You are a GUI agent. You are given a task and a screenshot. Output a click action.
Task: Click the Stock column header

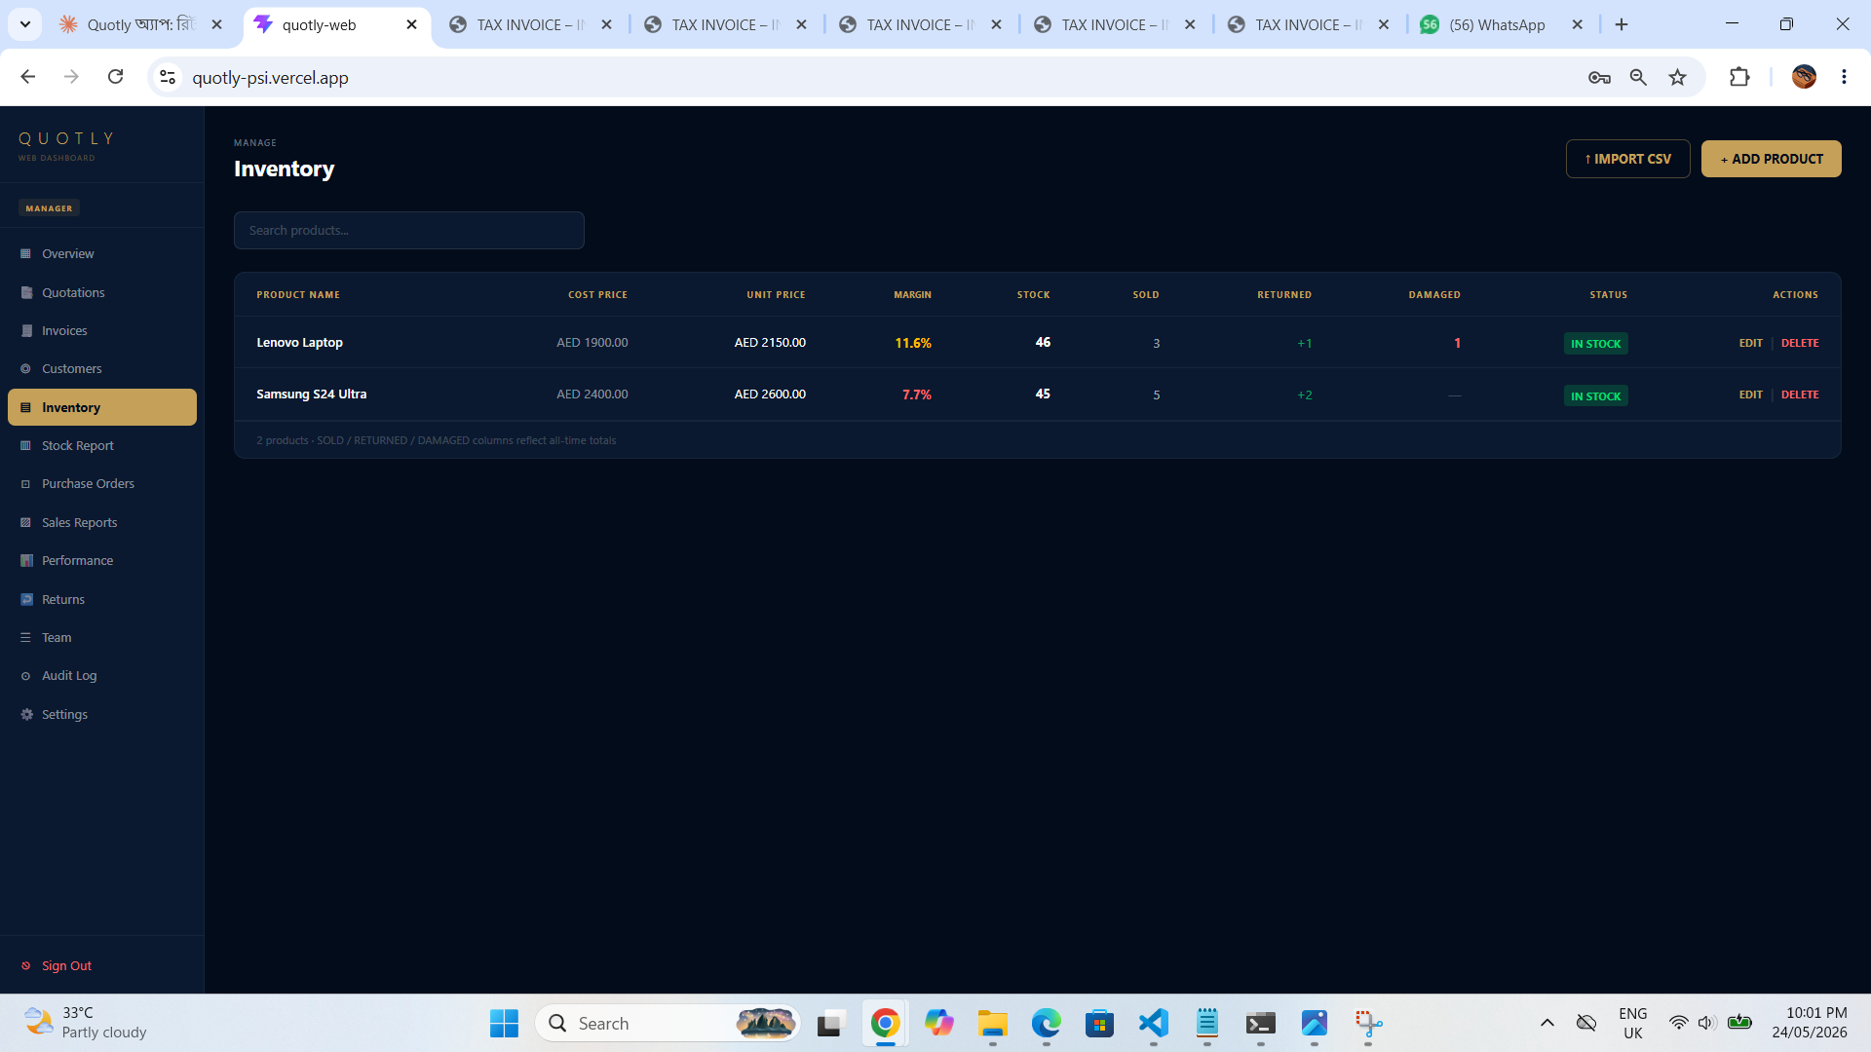[1033, 294]
